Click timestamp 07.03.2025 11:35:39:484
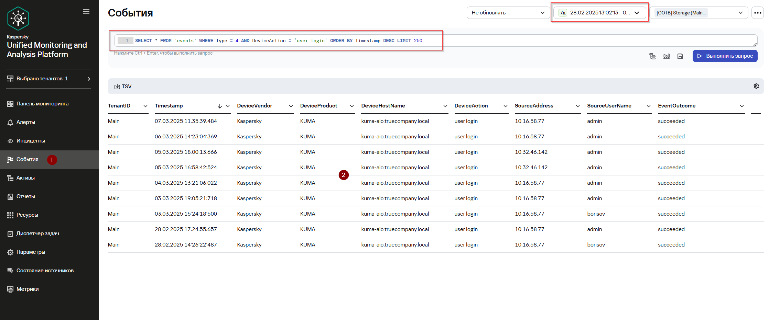This screenshot has height=320, width=769. [186, 121]
